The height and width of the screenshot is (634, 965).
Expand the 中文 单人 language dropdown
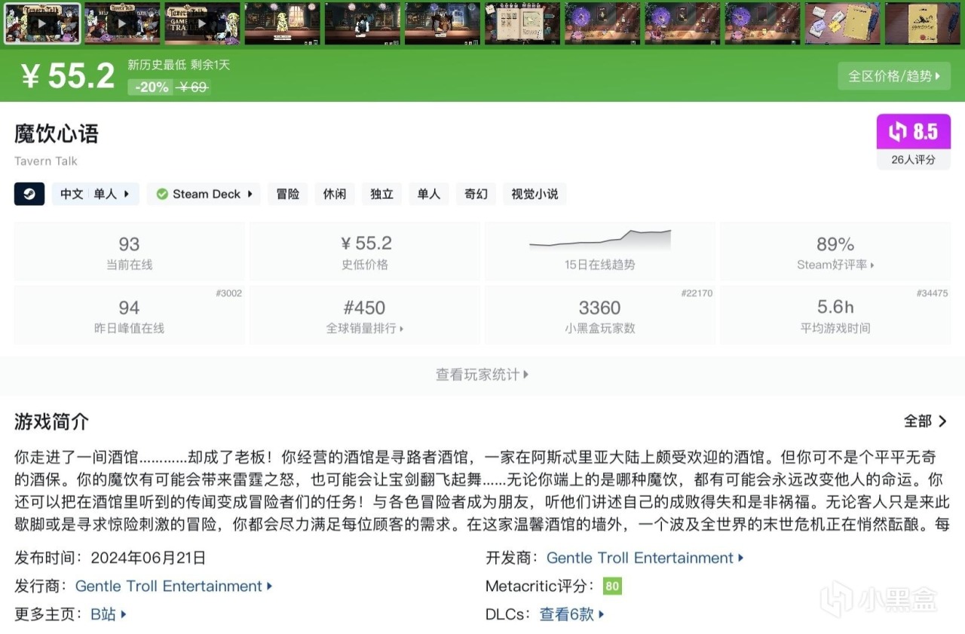pyautogui.click(x=95, y=194)
